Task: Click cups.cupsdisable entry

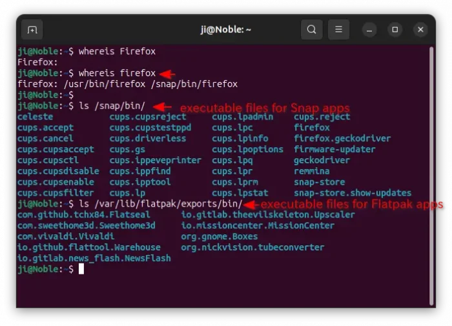Action: coord(58,171)
